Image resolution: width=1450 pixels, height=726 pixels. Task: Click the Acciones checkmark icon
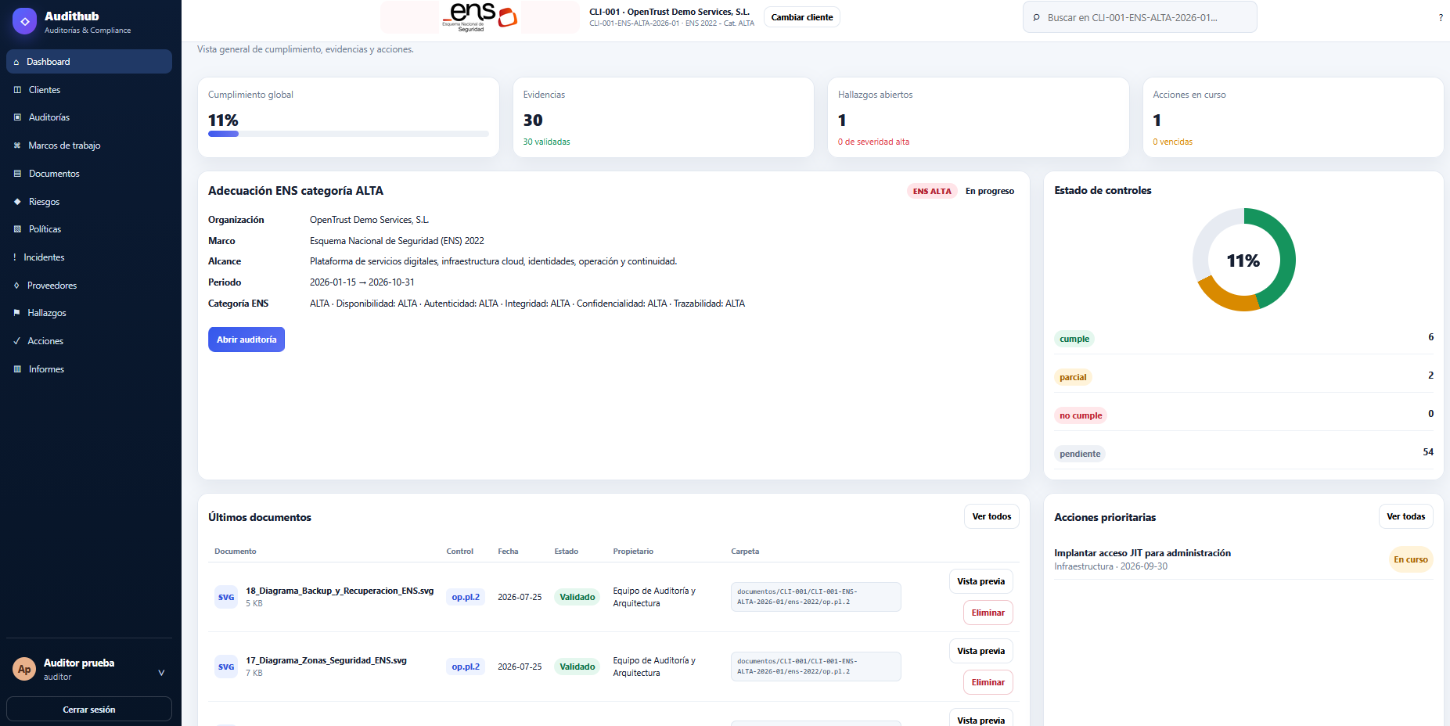[16, 341]
